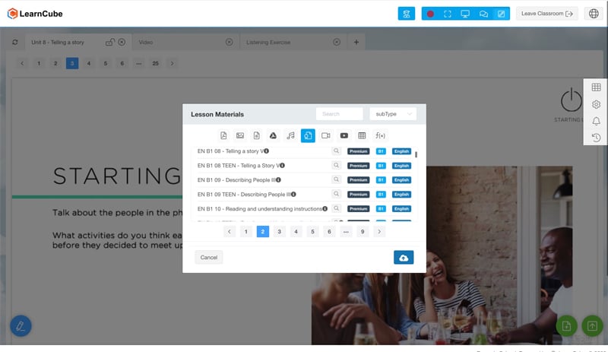This screenshot has height=352, width=608.
Task: Close the Unit 8 - Telling a story tab
Action: [x=122, y=43]
